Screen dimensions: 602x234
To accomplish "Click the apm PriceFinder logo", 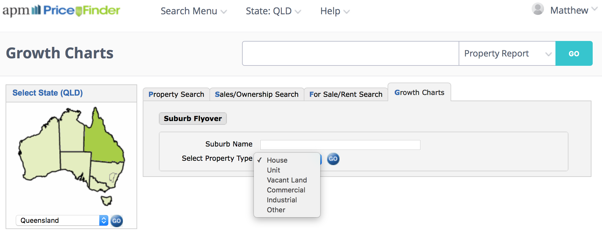I will coord(61,11).
